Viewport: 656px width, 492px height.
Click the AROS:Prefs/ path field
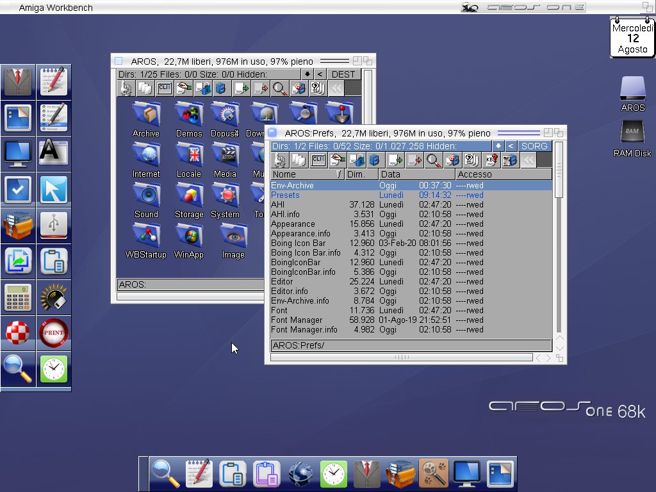pos(410,346)
